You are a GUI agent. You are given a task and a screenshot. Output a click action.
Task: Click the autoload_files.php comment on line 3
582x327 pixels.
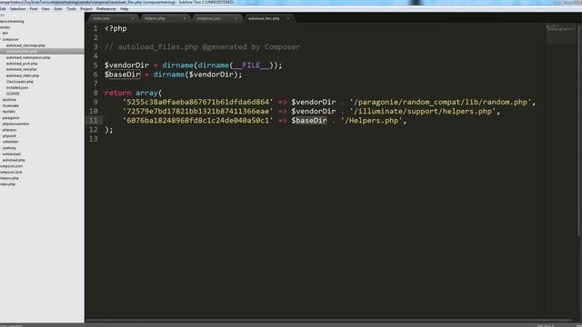pyautogui.click(x=202, y=46)
